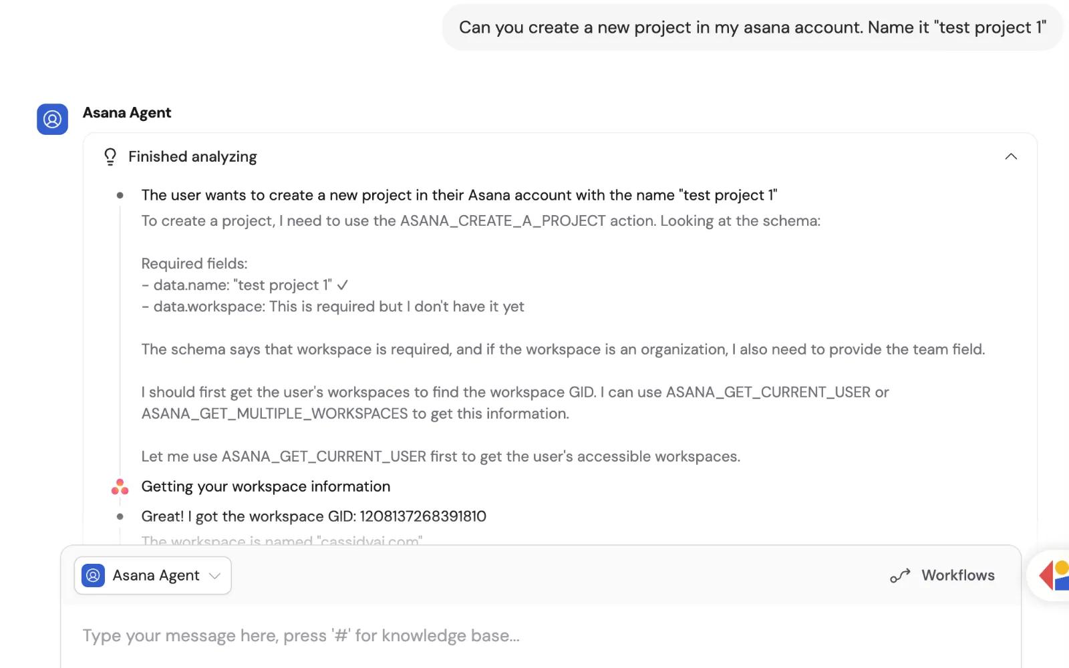This screenshot has height=668, width=1069.
Task: Click the small agent icon in selector
Action: click(x=93, y=575)
